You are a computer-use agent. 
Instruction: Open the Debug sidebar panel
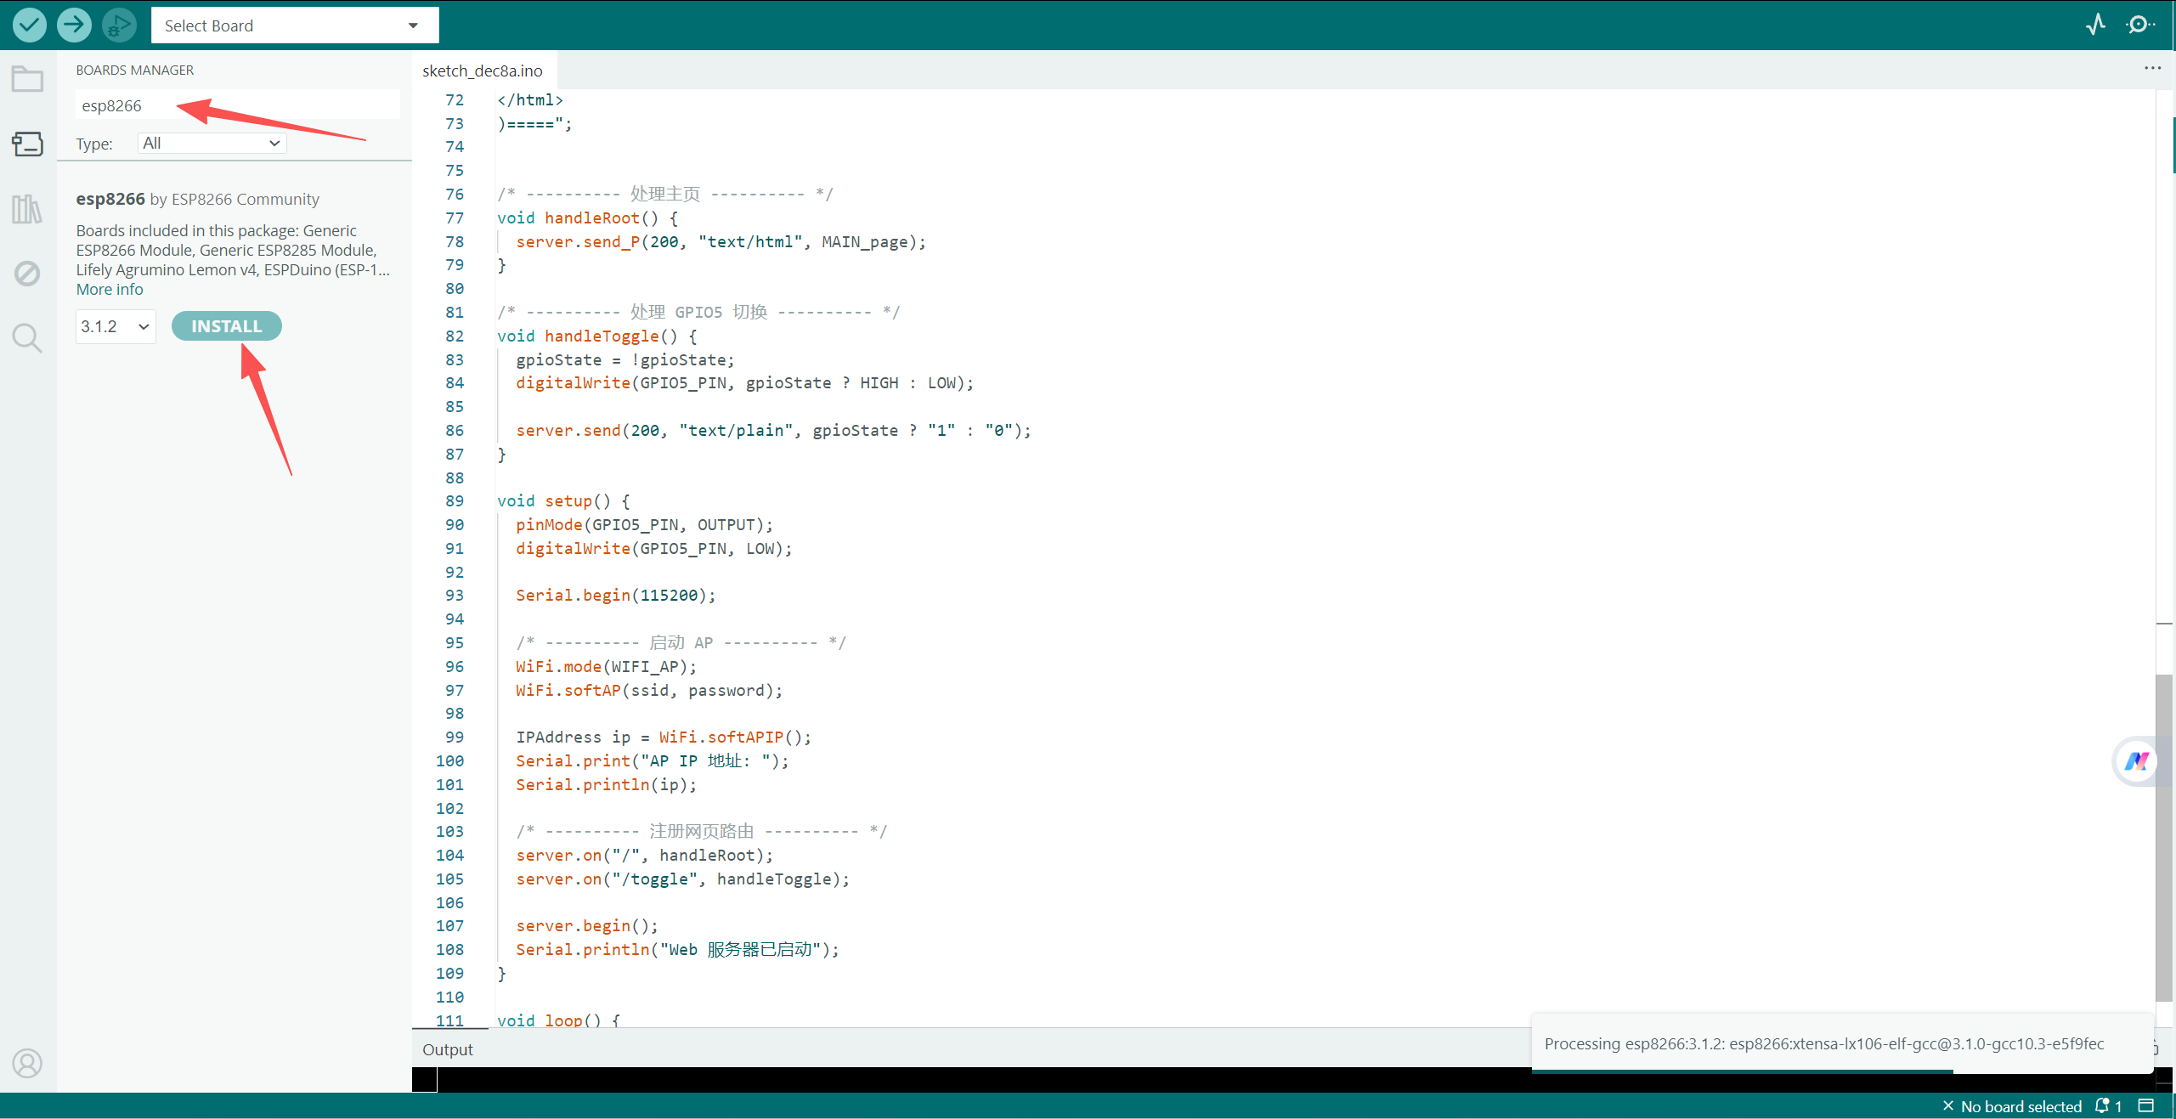(27, 274)
